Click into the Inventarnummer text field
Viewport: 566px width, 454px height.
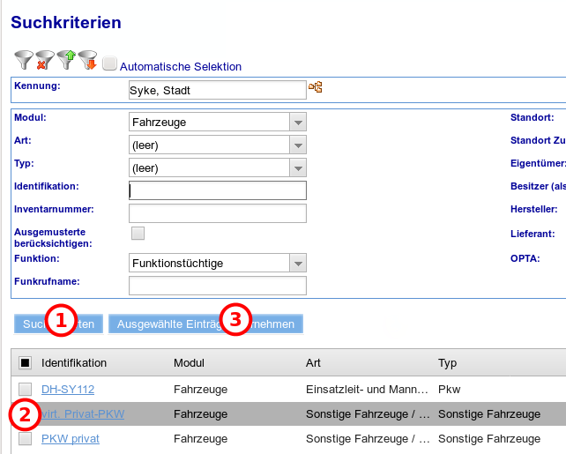click(x=217, y=213)
